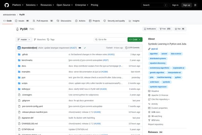Viewport: 202px width, 135px height.
Task: Open the CITATION.md file icon
Action: (19, 129)
